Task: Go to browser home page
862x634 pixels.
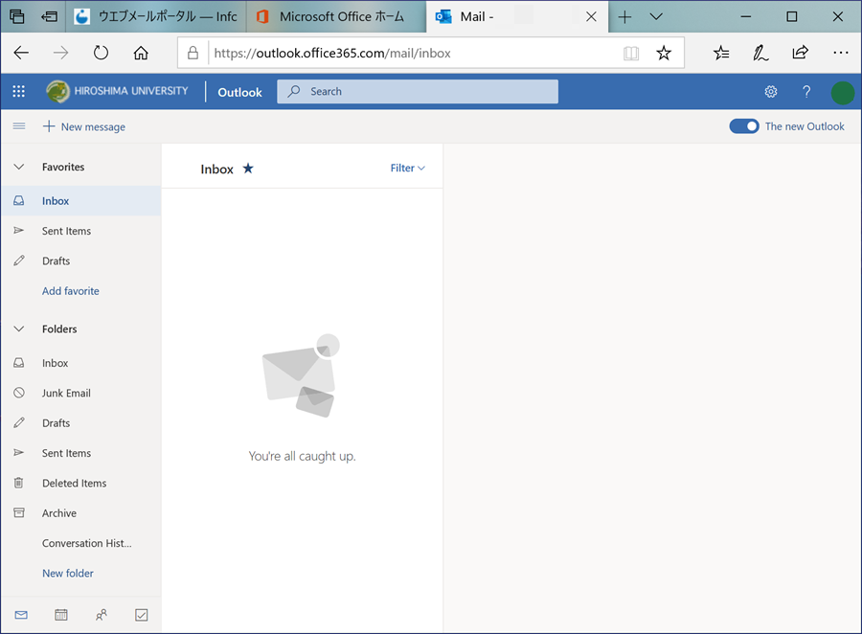Action: (141, 53)
